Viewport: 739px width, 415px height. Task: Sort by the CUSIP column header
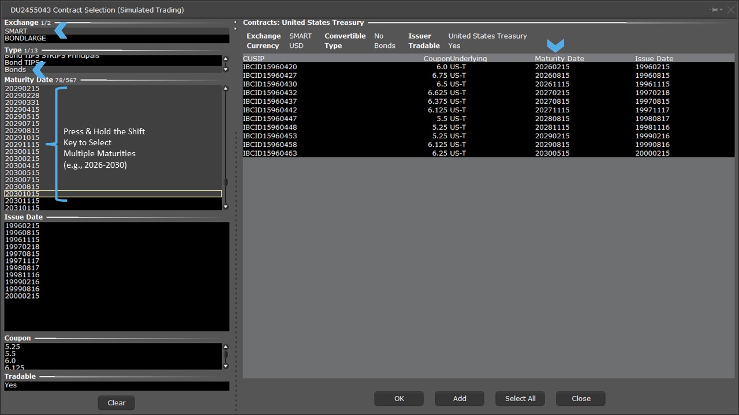coord(254,58)
